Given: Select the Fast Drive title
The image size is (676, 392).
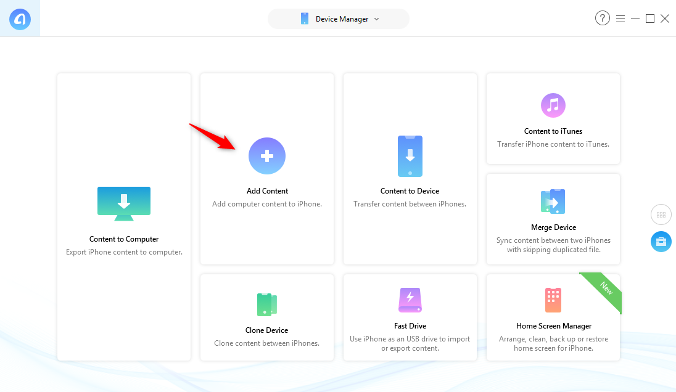Looking at the screenshot, I should 410,326.
